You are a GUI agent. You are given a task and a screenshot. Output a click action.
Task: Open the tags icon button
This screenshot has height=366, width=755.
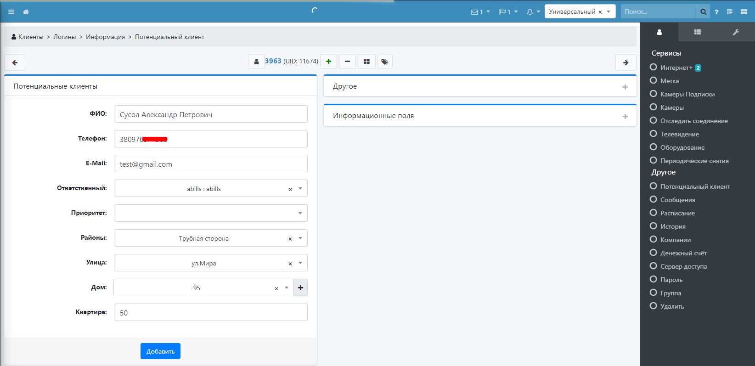coord(385,62)
